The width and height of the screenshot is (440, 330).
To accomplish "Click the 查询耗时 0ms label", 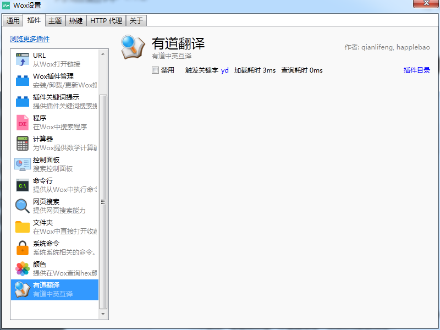I will click(302, 70).
